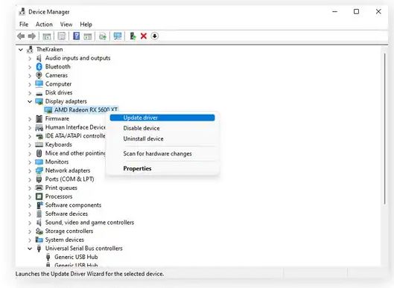Open the Action menu

pyautogui.click(x=44, y=25)
